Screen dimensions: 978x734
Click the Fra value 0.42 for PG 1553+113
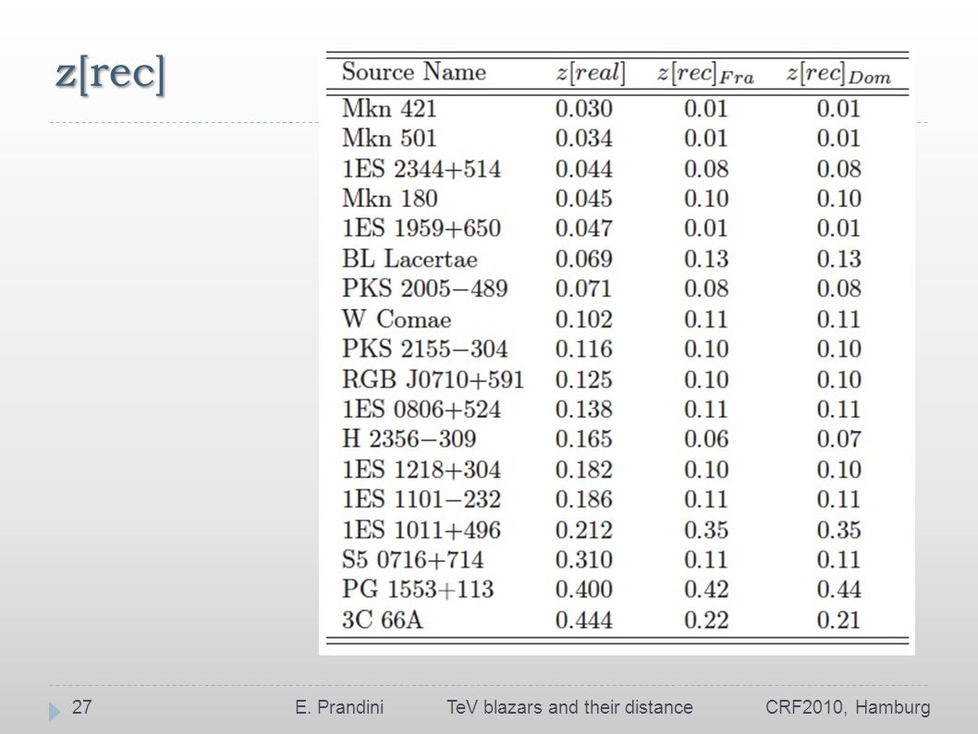[x=706, y=589]
